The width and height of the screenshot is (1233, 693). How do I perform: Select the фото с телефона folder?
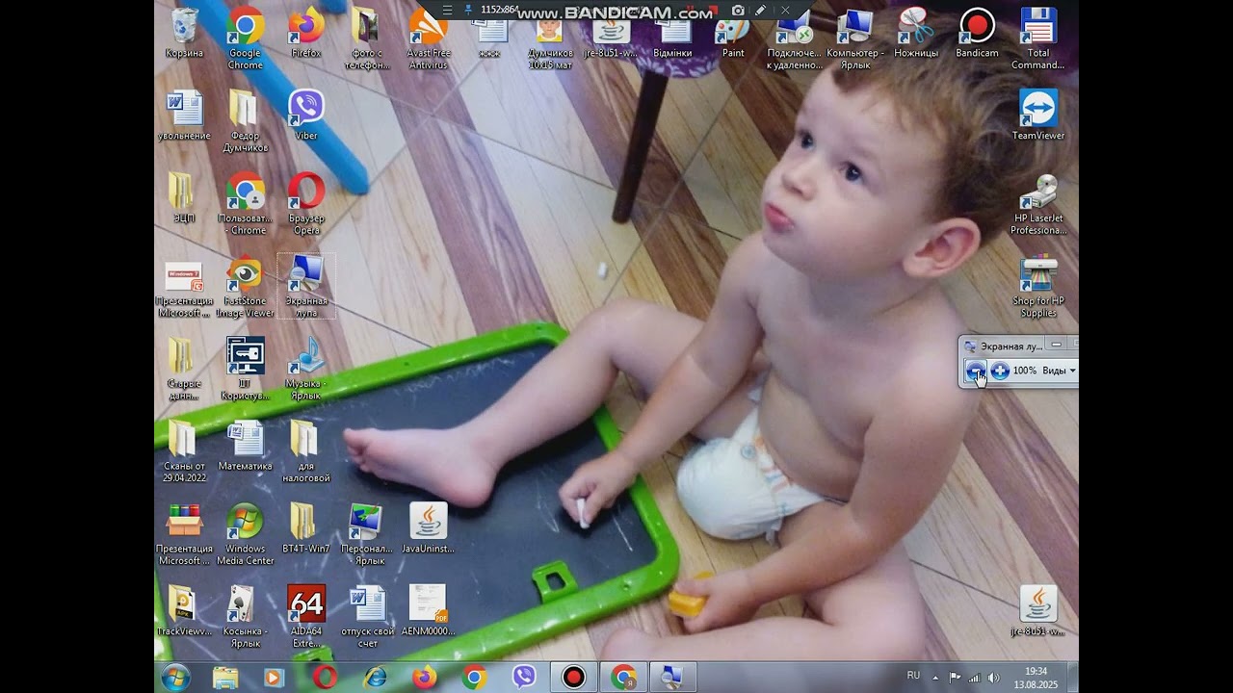tap(367, 39)
